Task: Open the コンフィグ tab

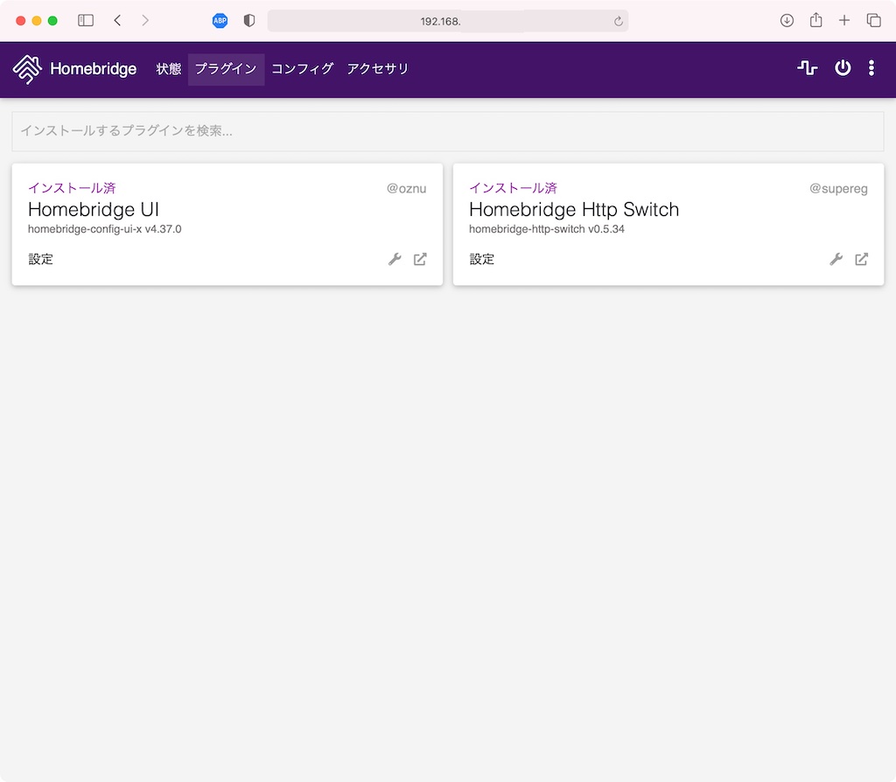Action: pos(302,69)
